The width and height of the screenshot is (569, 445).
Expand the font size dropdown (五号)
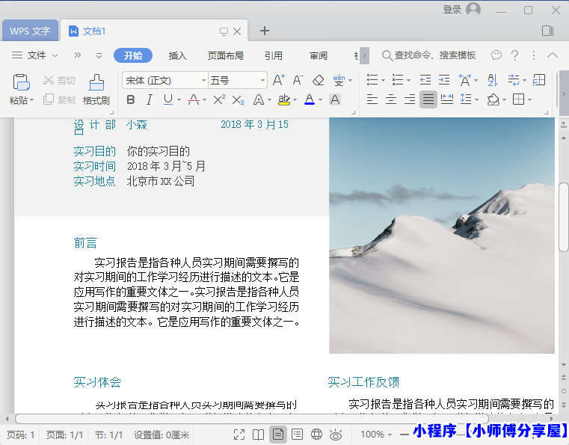(262, 80)
